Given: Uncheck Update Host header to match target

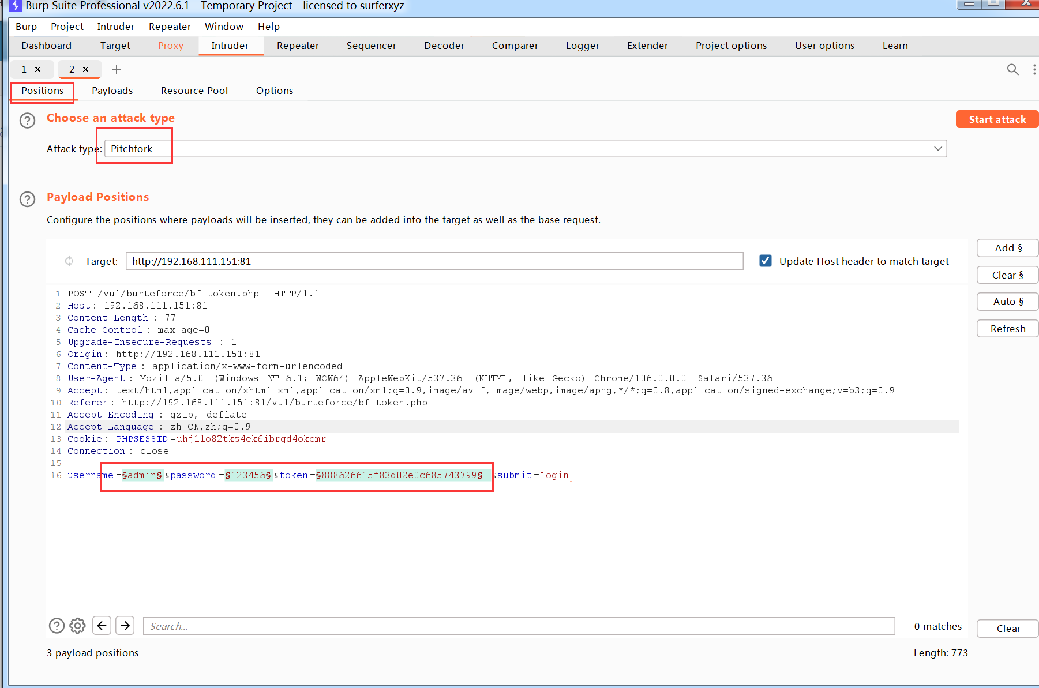Looking at the screenshot, I should coord(766,261).
